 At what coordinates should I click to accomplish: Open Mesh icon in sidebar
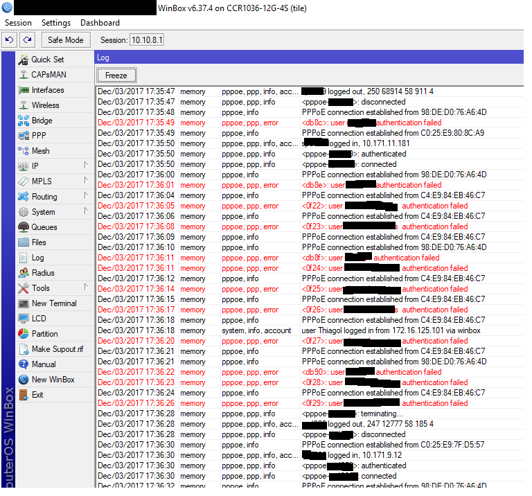coord(24,151)
